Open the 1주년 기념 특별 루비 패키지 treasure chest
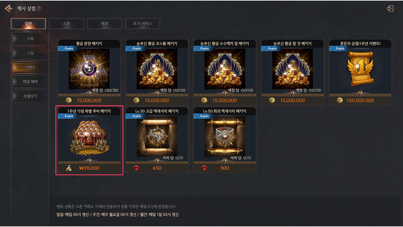The width and height of the screenshot is (403, 227). click(x=89, y=136)
